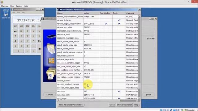Open the Devices menu in VirtualBox
The height and width of the screenshot is (111, 198).
point(19,6)
